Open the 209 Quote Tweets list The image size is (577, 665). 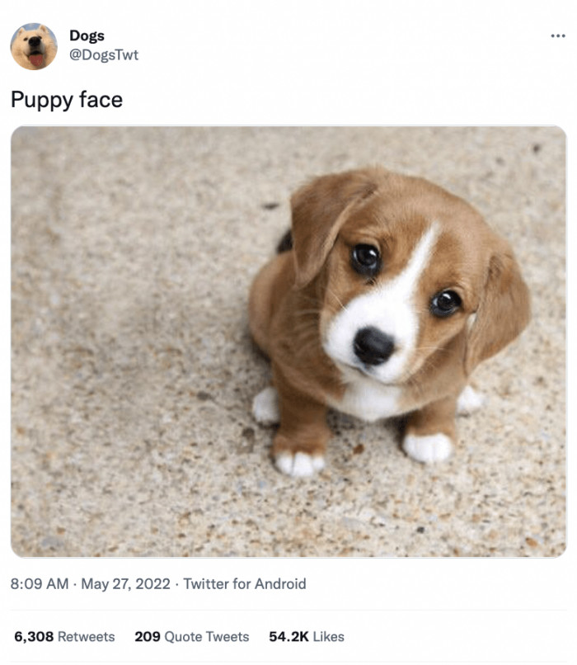(x=192, y=636)
